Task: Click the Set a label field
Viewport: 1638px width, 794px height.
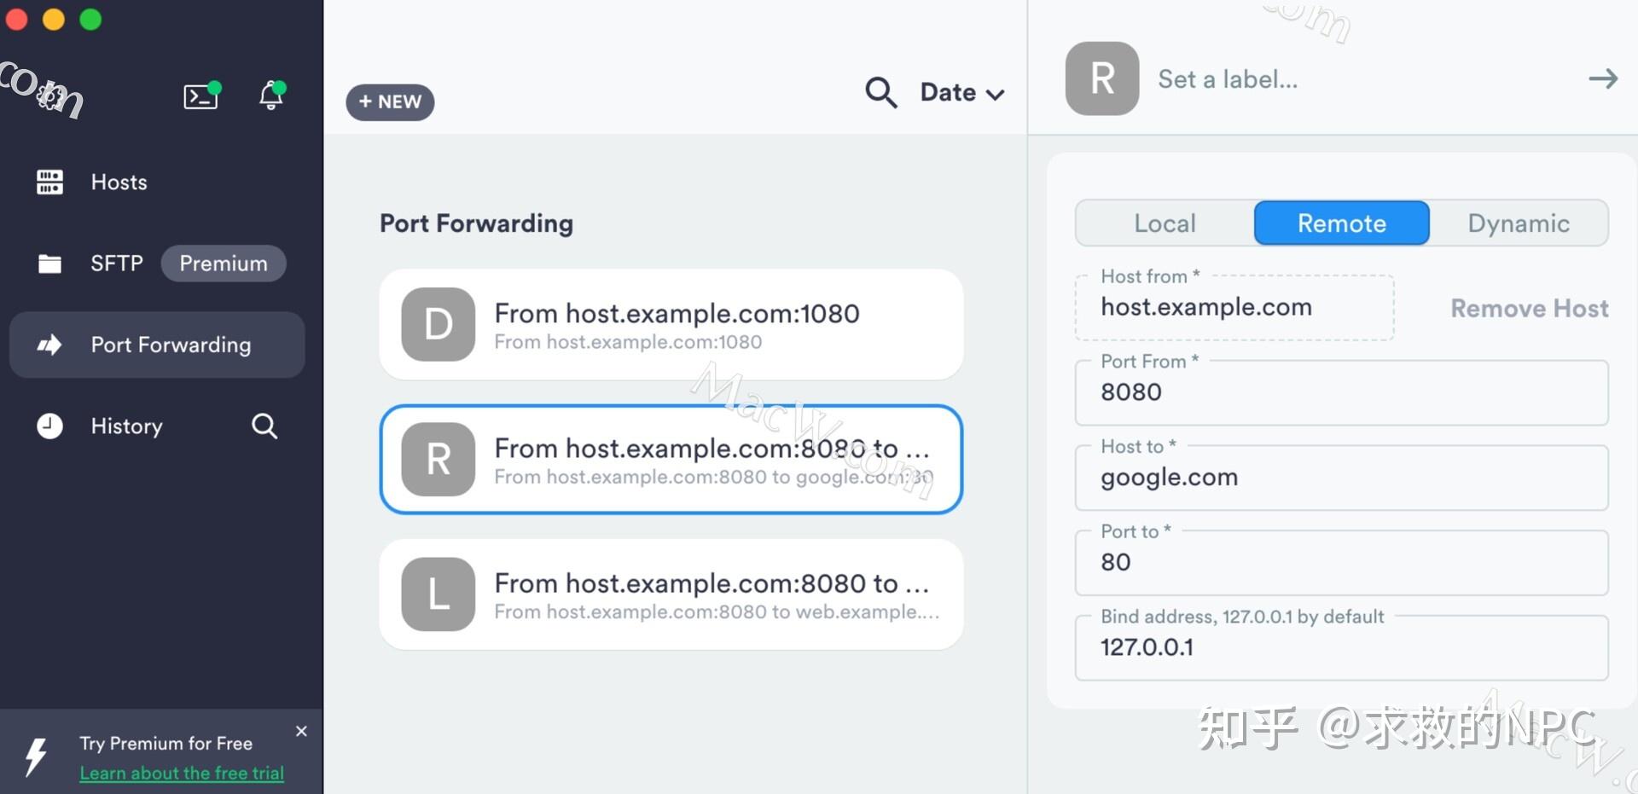Action: pos(1228,78)
